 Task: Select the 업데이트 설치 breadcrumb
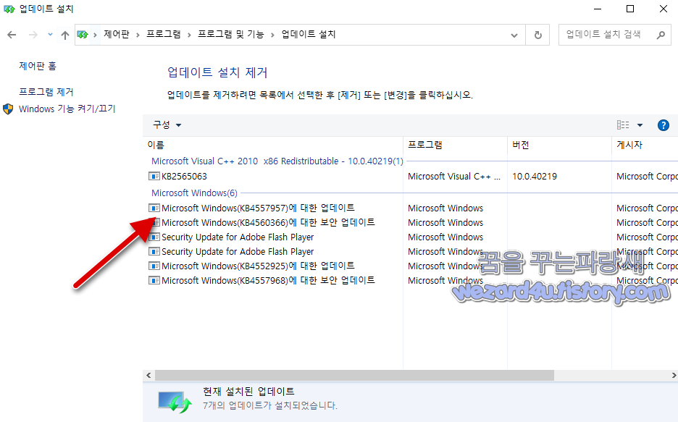(x=309, y=35)
